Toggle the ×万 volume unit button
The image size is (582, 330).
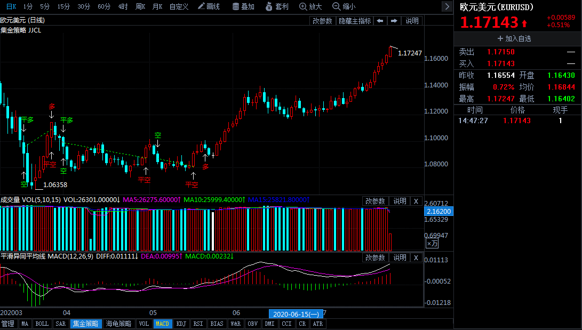click(x=432, y=243)
